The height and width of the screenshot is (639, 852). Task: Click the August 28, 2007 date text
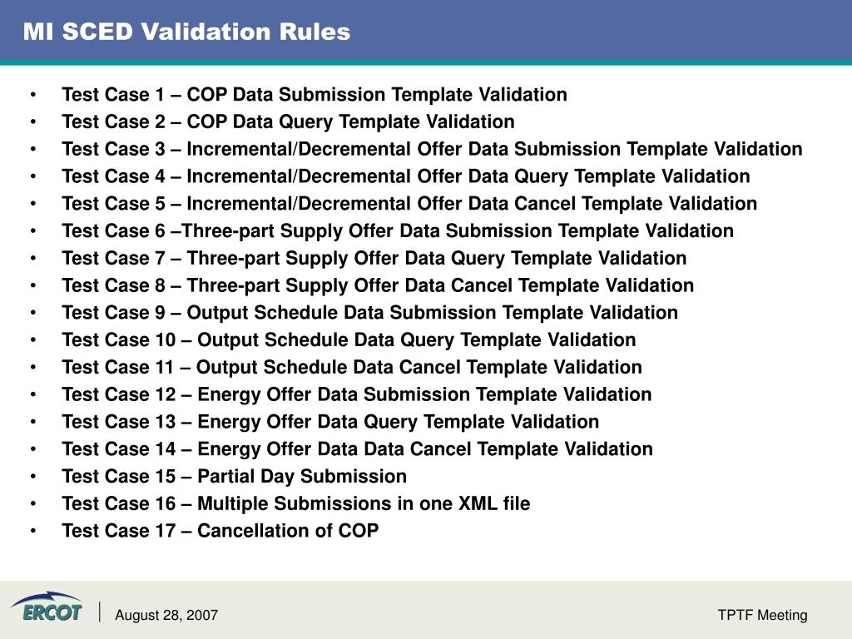click(x=166, y=615)
